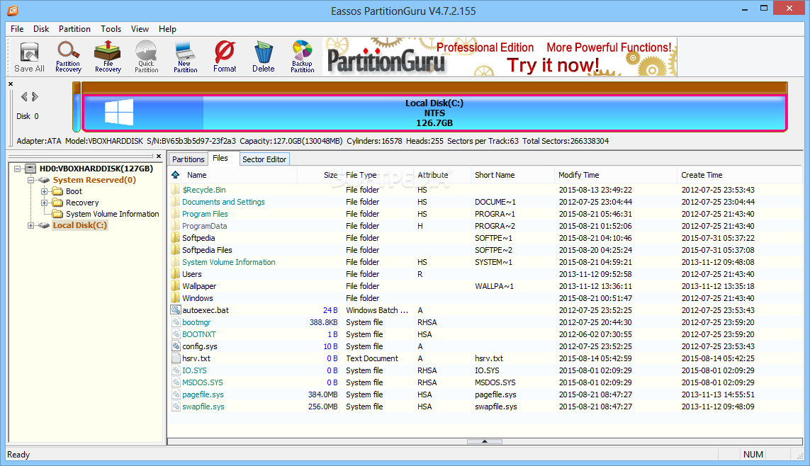Select the hsrv.txt document icon
Image resolution: width=810 pixels, height=466 pixels.
point(176,358)
